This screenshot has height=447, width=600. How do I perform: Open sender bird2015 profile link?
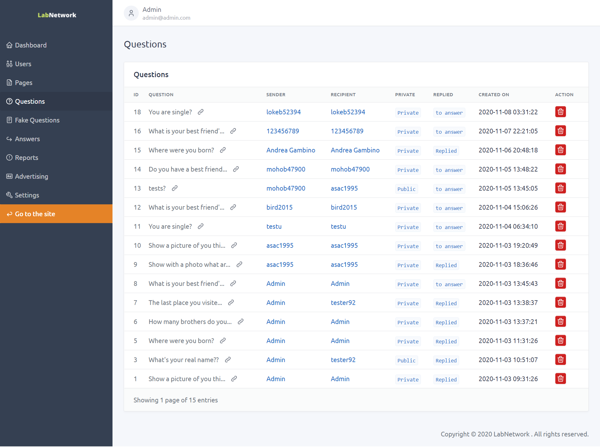click(279, 207)
